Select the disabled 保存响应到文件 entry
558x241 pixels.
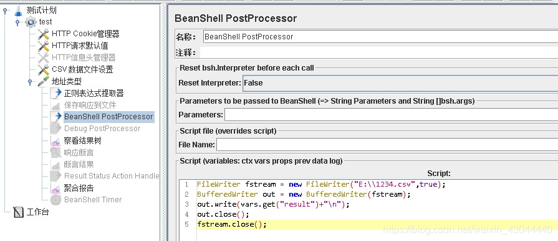(x=90, y=105)
